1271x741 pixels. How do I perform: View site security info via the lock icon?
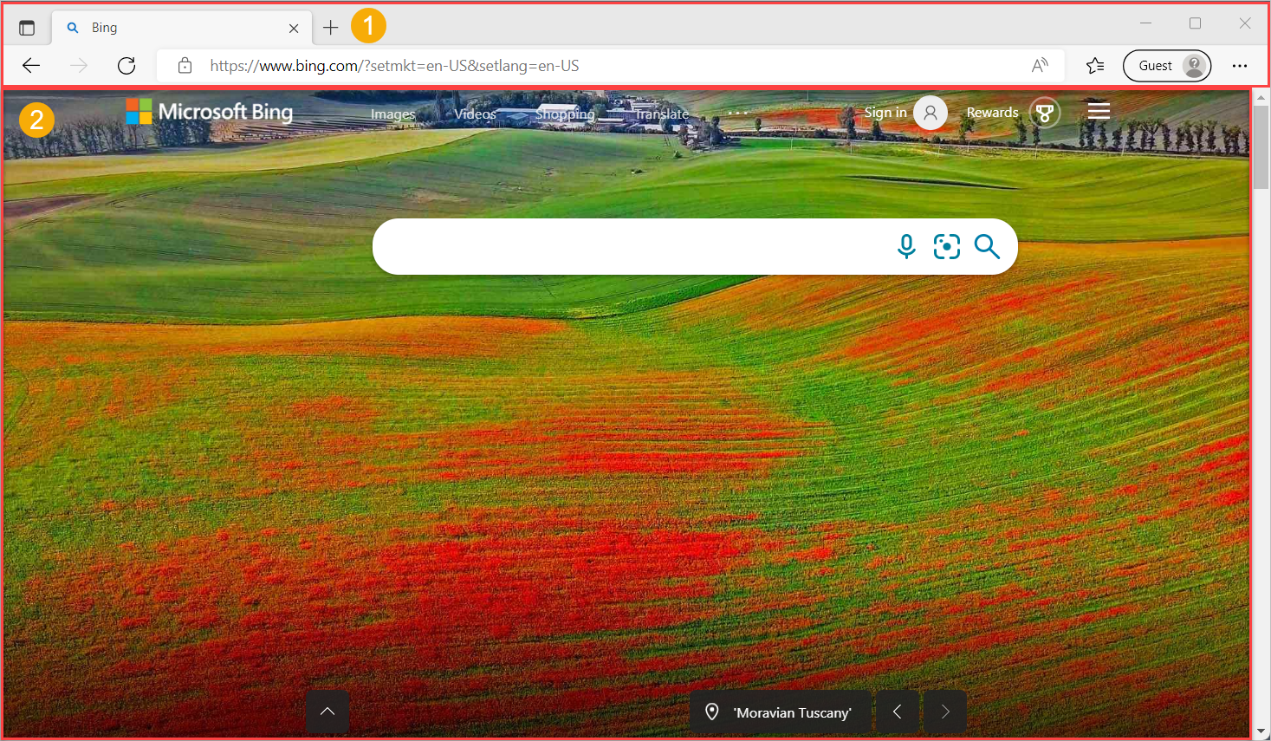click(x=185, y=65)
